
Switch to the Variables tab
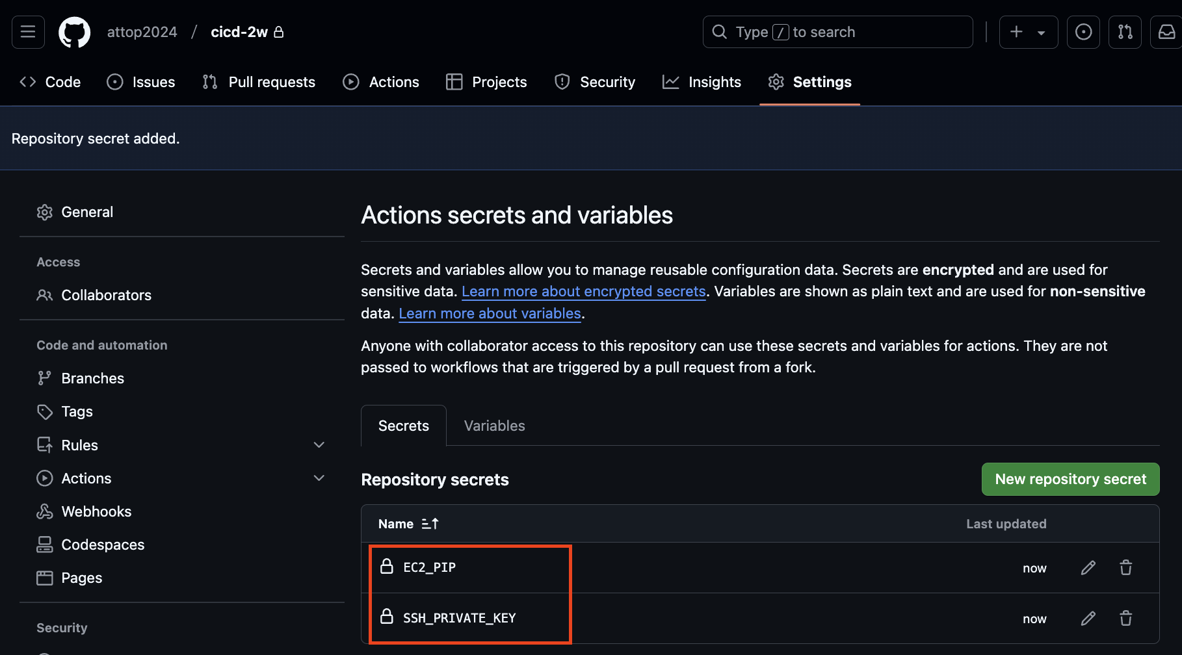(494, 426)
